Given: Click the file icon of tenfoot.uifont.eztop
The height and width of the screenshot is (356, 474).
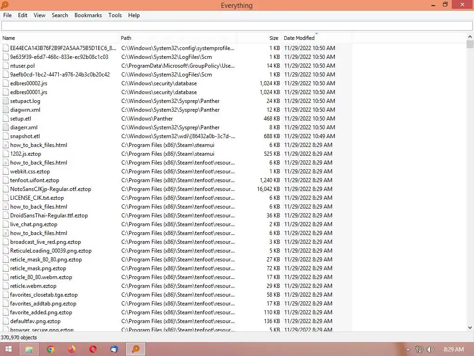Looking at the screenshot, I should pos(6,180).
